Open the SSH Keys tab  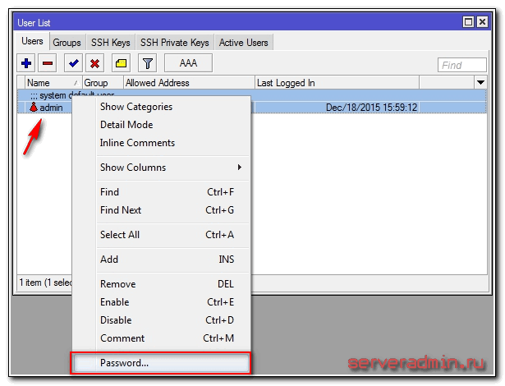pyautogui.click(x=109, y=43)
